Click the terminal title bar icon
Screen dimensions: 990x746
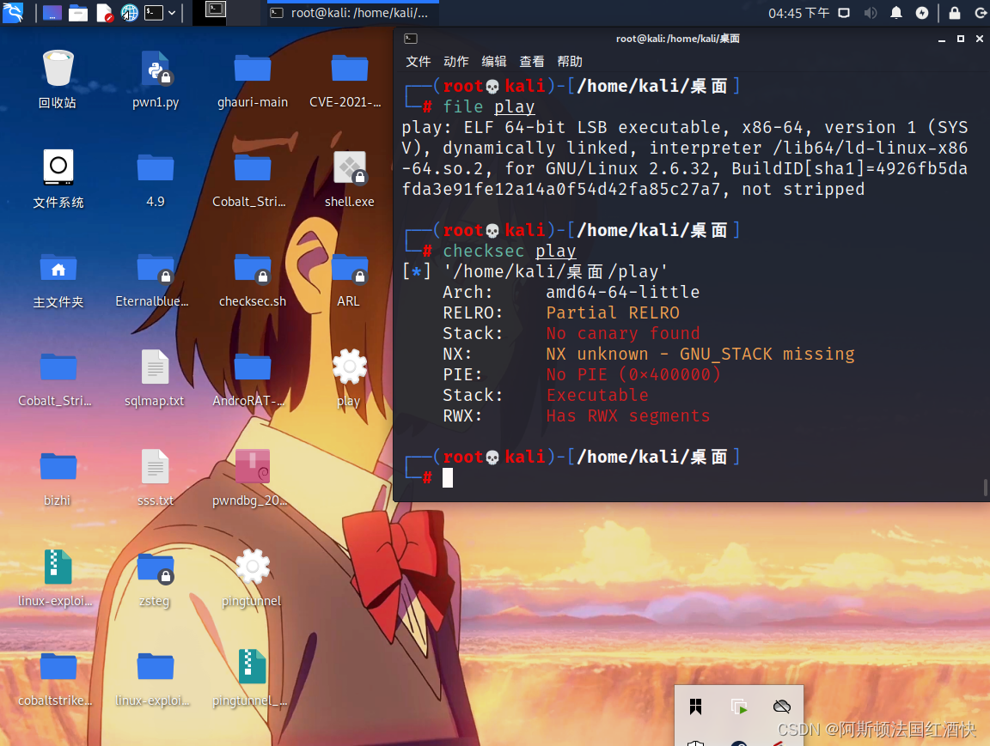pos(411,39)
